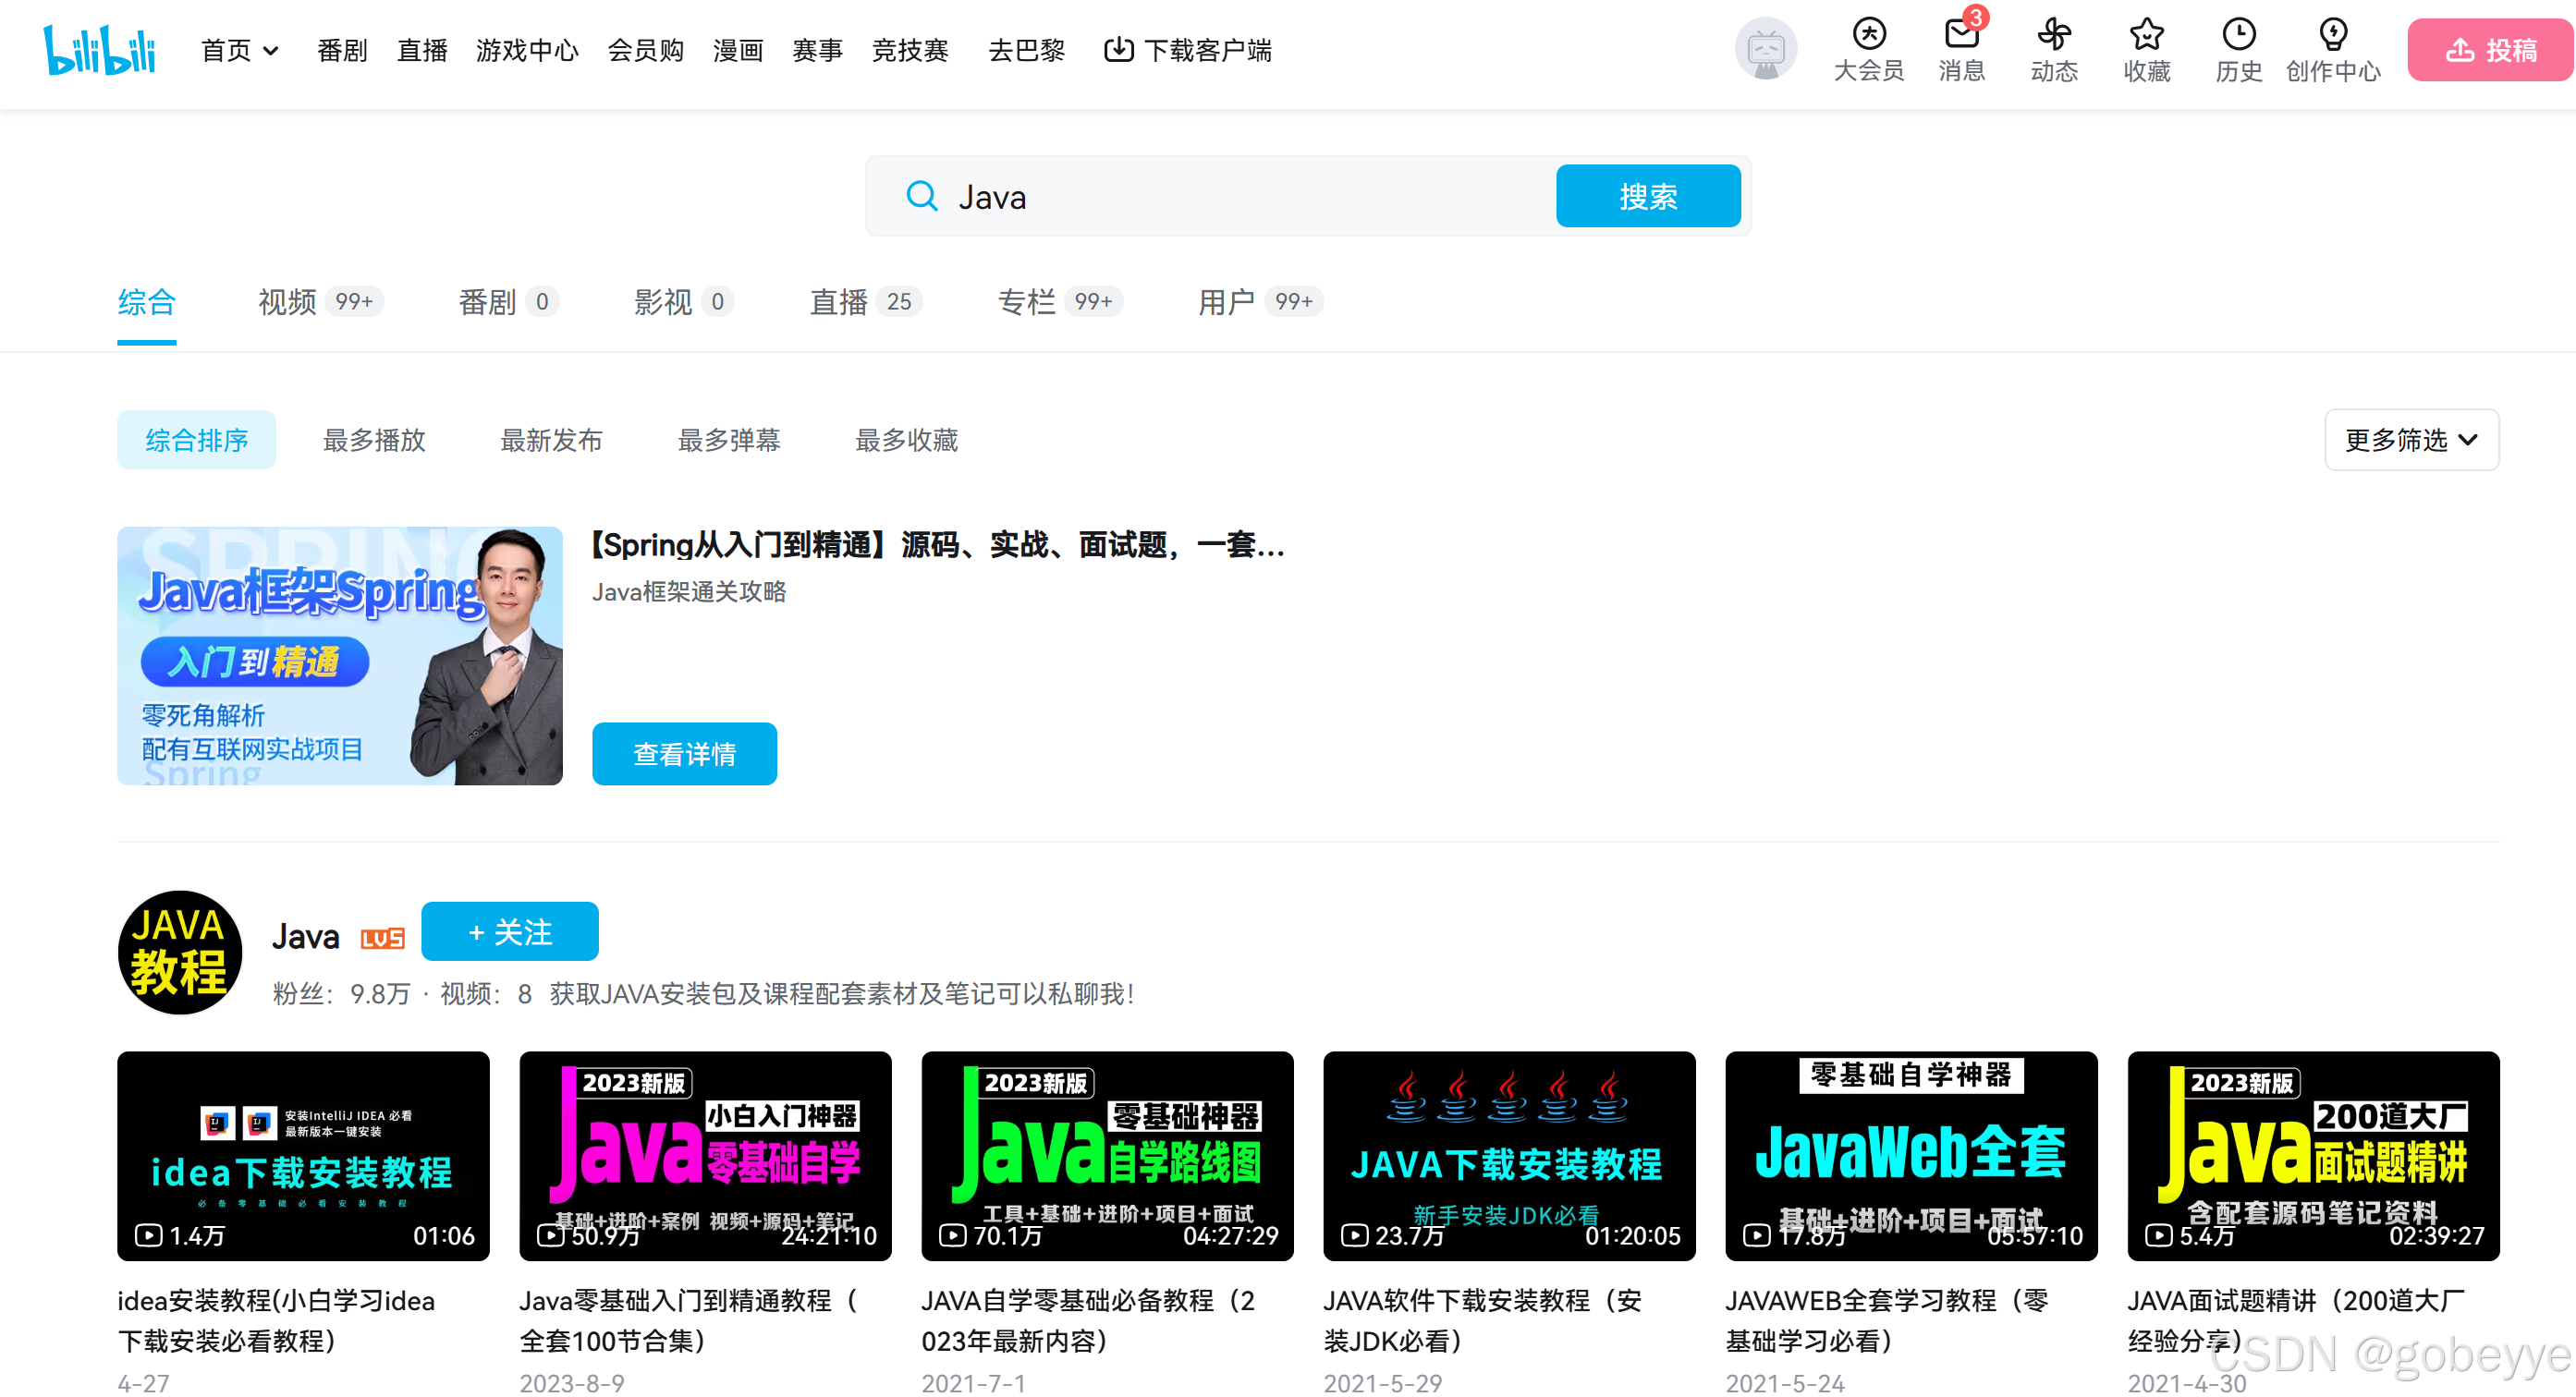Open Java自学路线图 video thumbnail
The height and width of the screenshot is (1397, 2576).
(x=1107, y=1156)
